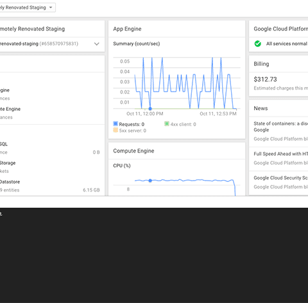Click the green All services normal checkmark icon

(258, 44)
